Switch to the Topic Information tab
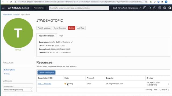This screenshot has height=96, width=172. click(x=46, y=36)
